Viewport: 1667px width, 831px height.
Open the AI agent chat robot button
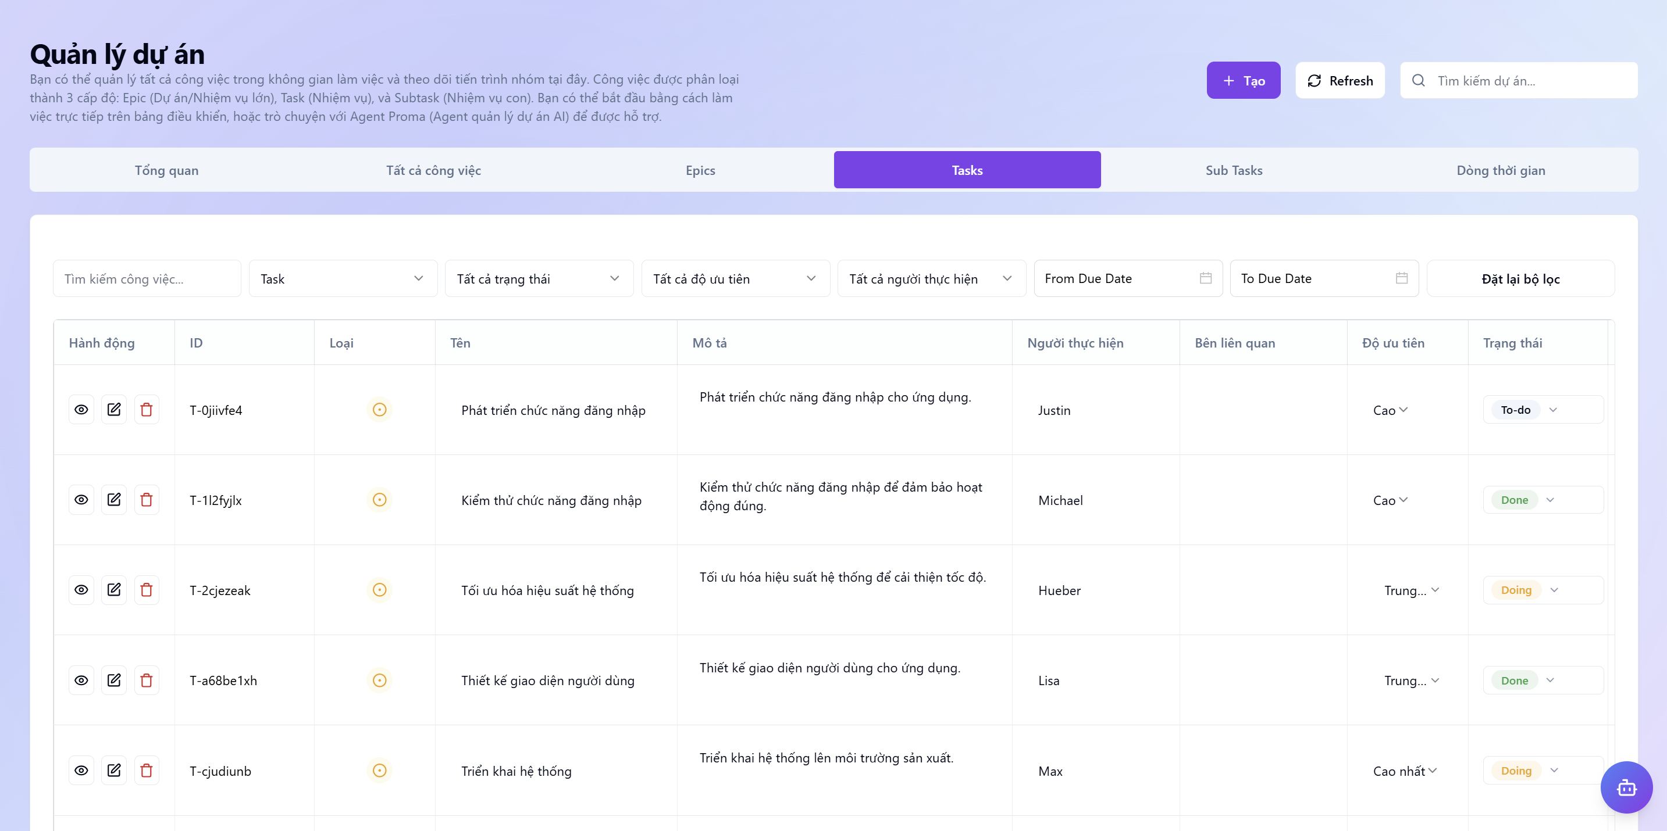point(1626,787)
